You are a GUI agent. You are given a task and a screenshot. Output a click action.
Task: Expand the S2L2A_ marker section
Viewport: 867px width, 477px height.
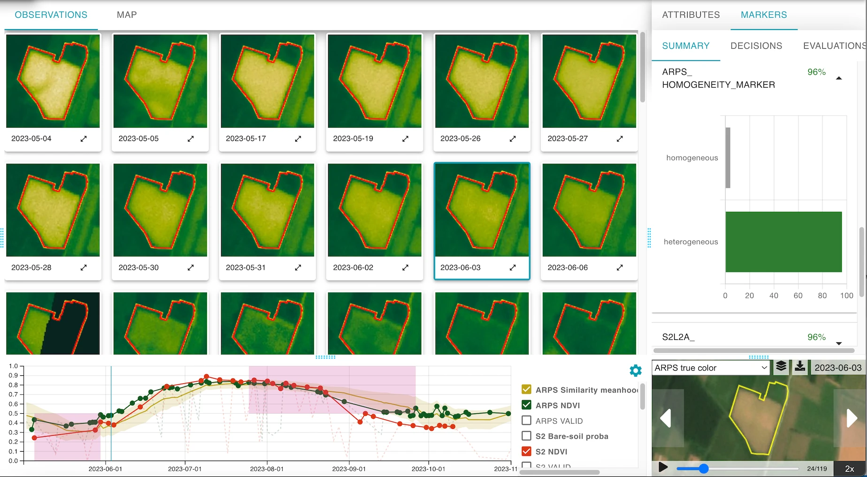point(839,343)
